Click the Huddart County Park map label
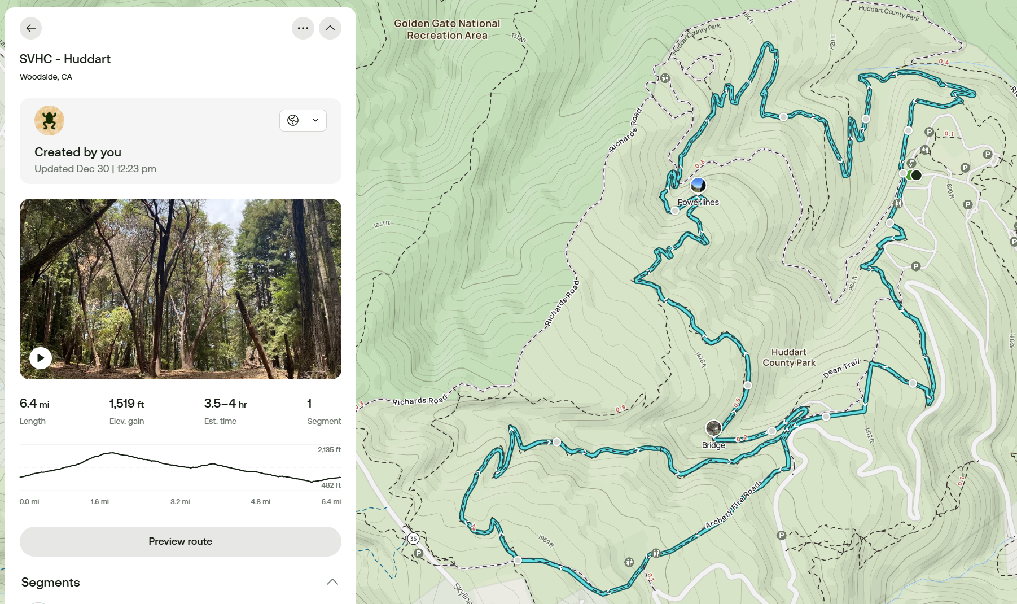 click(x=789, y=357)
